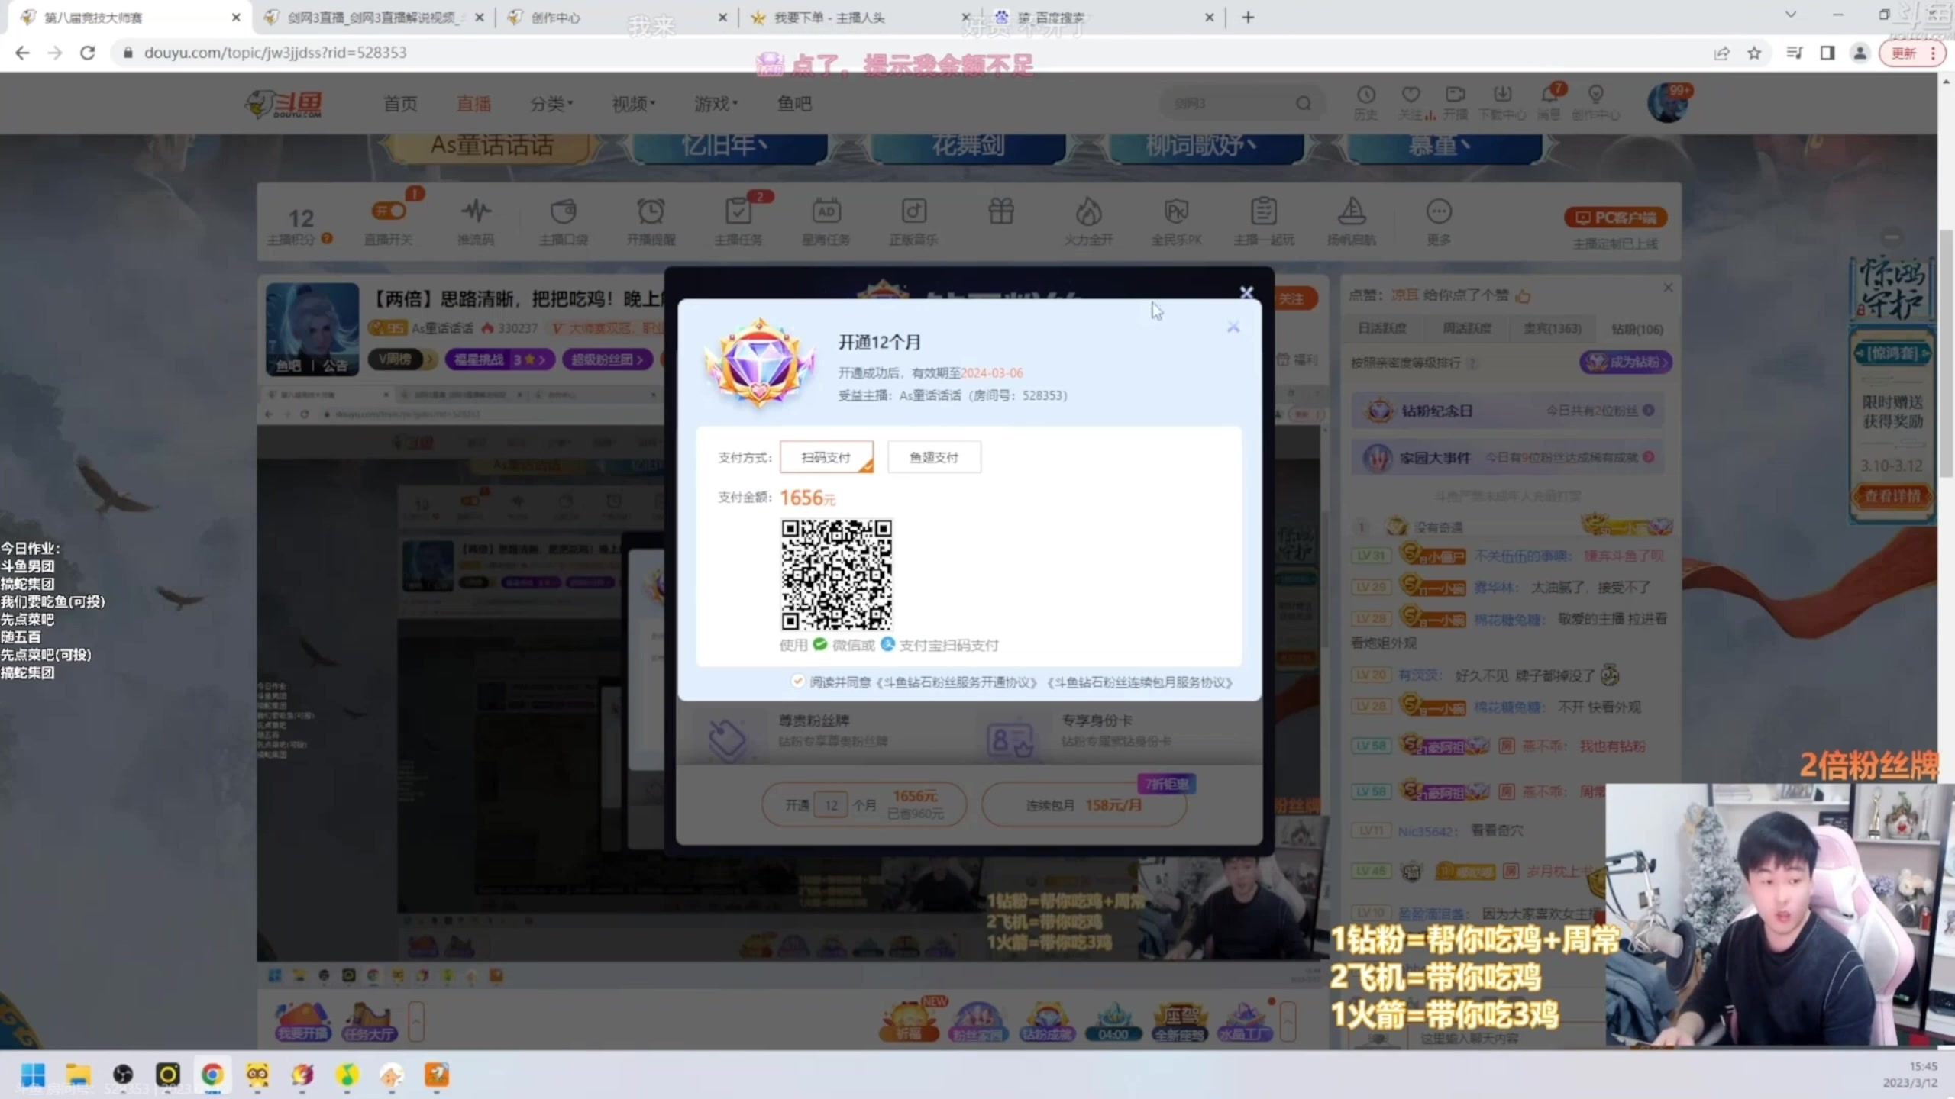1955x1099 pixels.
Task: Go to 首页 in Douyu navigation
Action: (x=400, y=104)
